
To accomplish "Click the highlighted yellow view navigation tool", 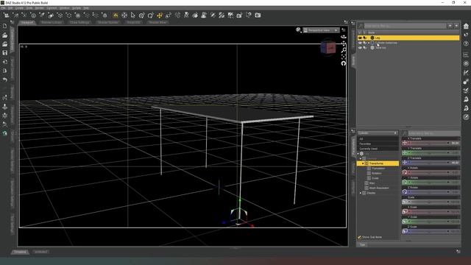I will click(116, 15).
